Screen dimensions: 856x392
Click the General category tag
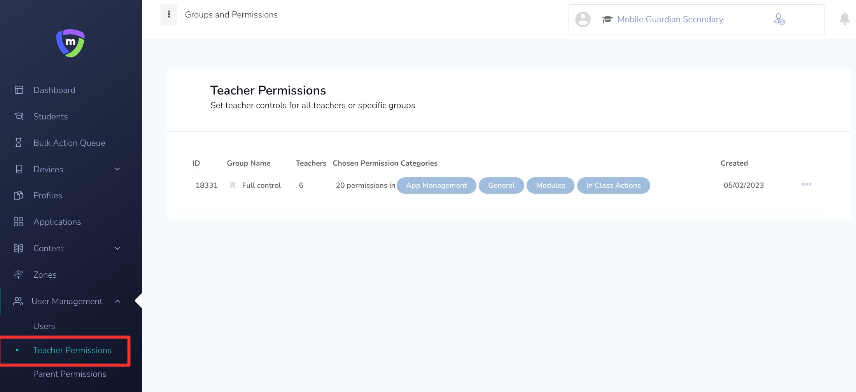point(501,185)
